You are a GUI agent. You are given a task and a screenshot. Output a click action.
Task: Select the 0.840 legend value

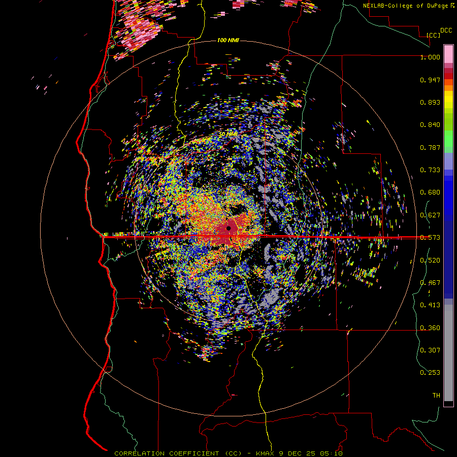pyautogui.click(x=430, y=125)
